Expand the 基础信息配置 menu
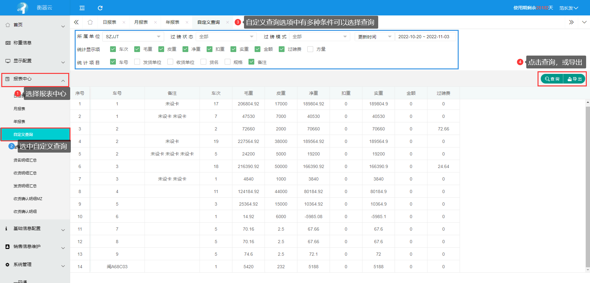The height and width of the screenshot is (283, 590). point(63,230)
